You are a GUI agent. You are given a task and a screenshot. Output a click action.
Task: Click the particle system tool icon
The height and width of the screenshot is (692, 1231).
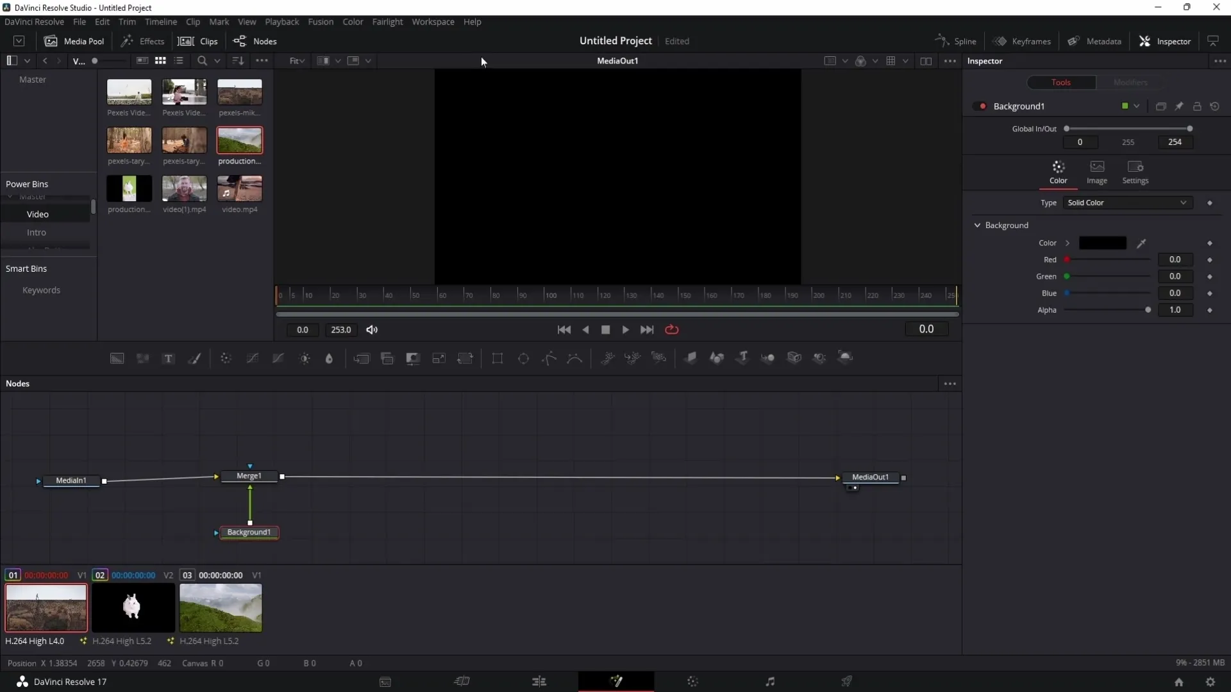tap(607, 358)
